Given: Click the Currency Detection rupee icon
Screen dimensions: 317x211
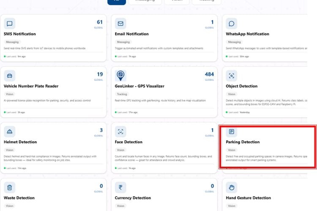Looking at the screenshot, I should tap(120, 187).
